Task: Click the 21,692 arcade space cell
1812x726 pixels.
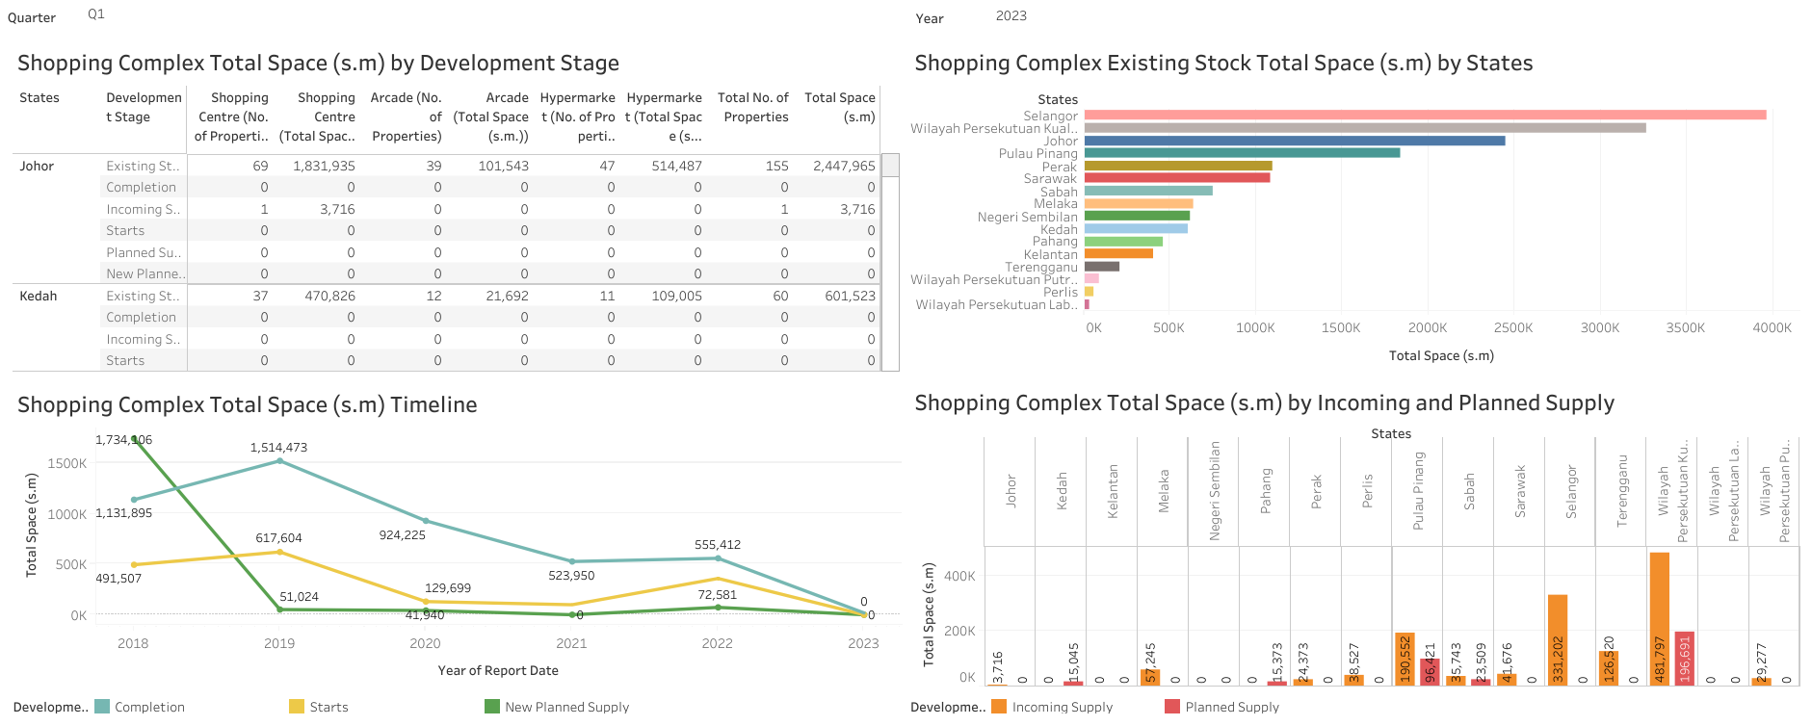Action: coord(507,296)
